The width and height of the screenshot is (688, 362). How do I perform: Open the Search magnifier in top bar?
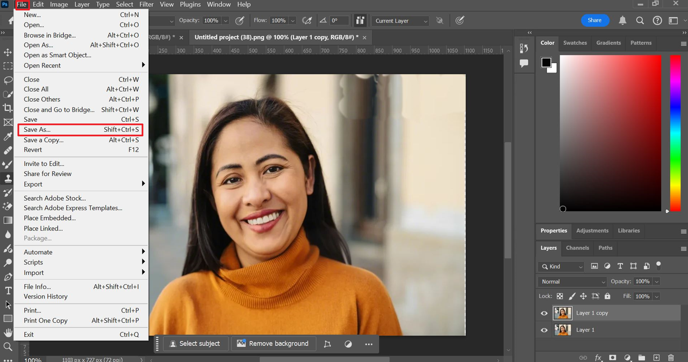[640, 20]
